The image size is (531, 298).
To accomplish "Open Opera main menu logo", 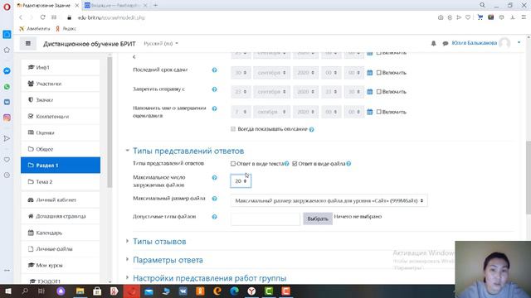I will pos(7,7).
